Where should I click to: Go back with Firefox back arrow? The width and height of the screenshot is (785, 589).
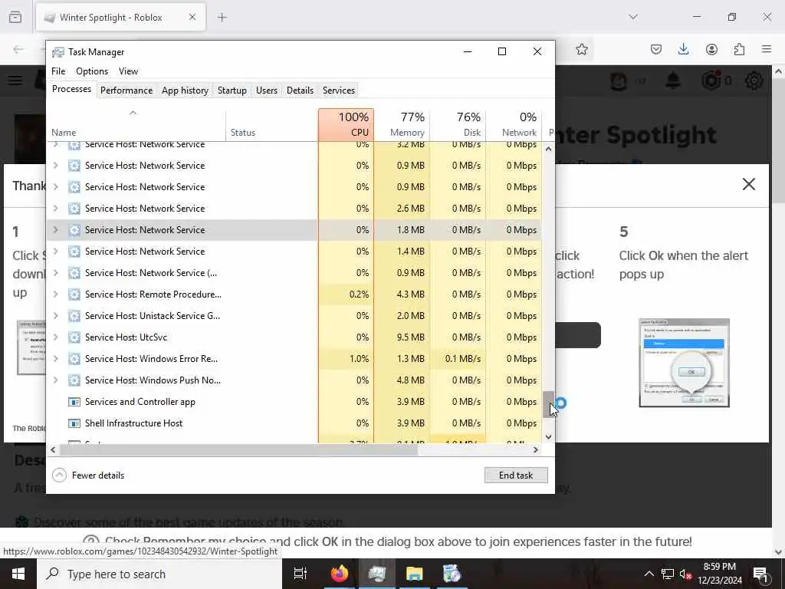click(18, 49)
